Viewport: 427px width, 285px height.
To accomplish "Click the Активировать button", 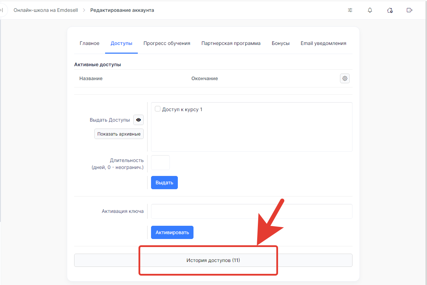I will click(172, 232).
